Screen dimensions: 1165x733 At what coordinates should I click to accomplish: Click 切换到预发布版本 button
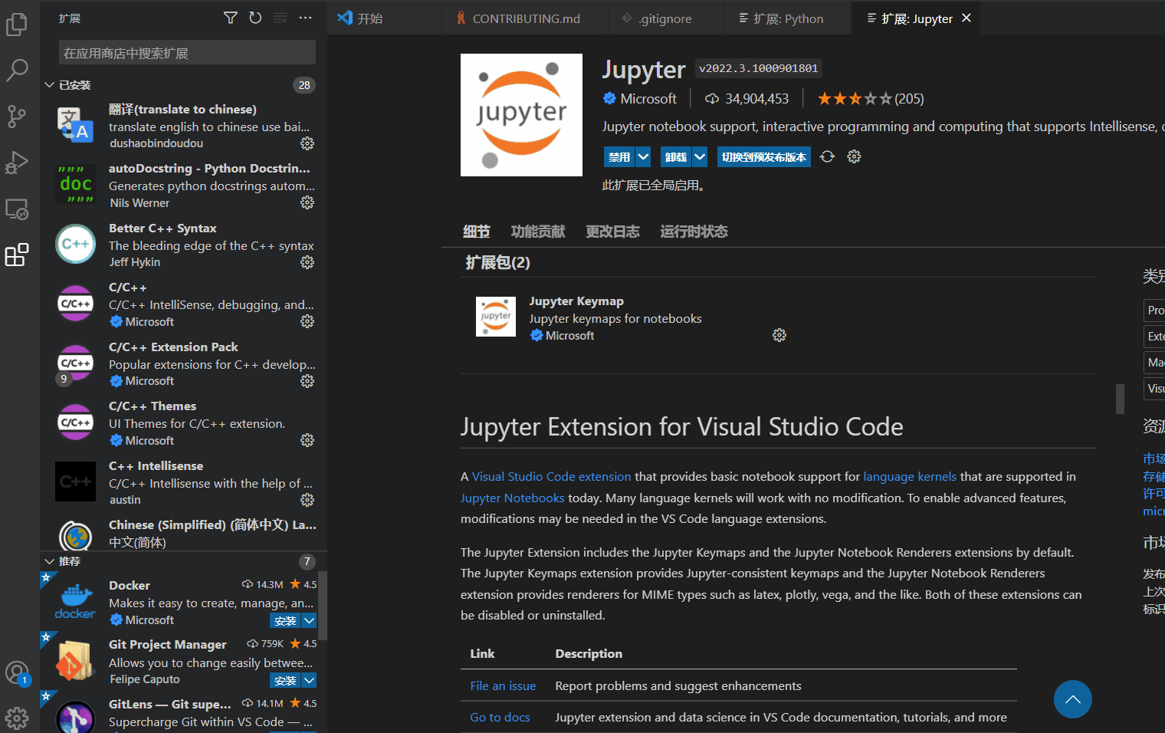tap(764, 157)
